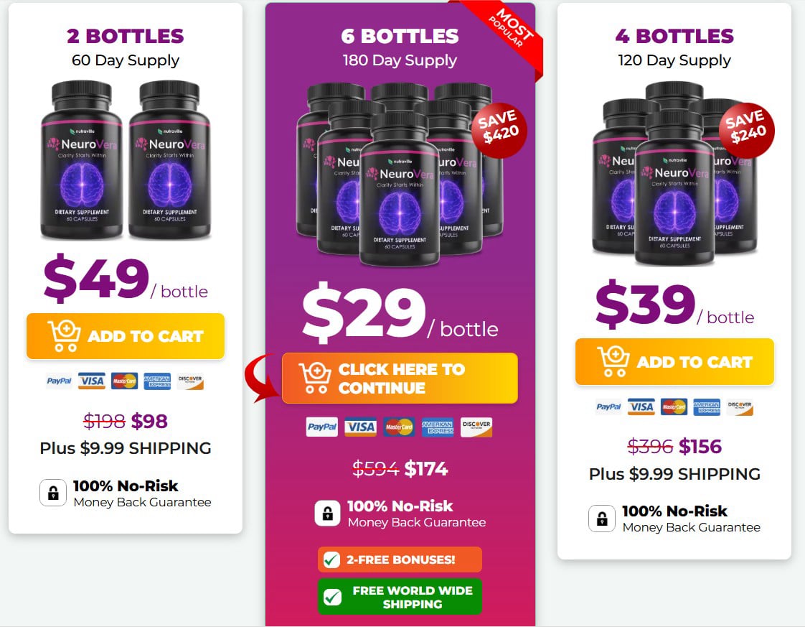Click the padlock icon in 2 bottles card
The height and width of the screenshot is (627, 805).
pos(53,493)
